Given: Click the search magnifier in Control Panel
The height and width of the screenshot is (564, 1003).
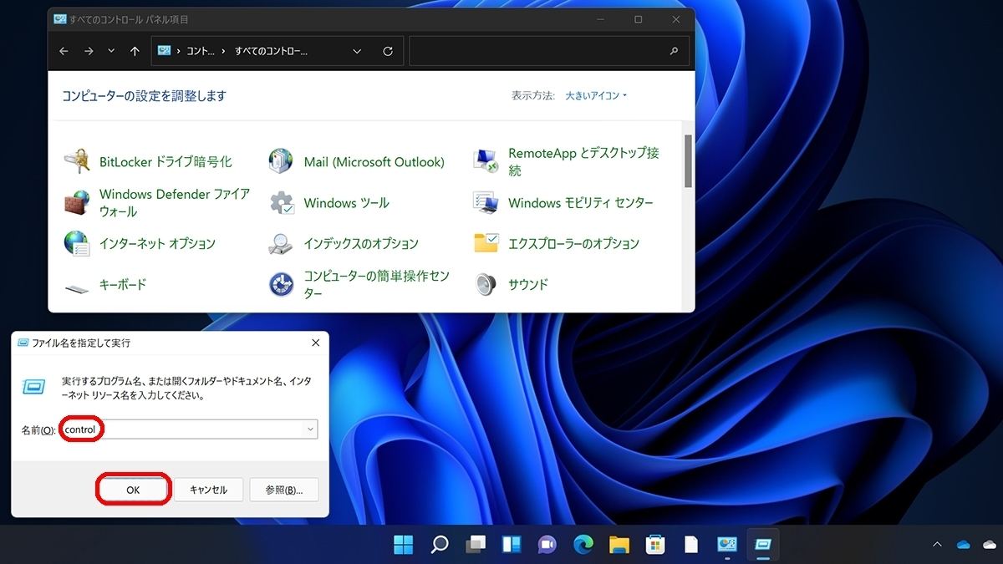Looking at the screenshot, I should [674, 51].
